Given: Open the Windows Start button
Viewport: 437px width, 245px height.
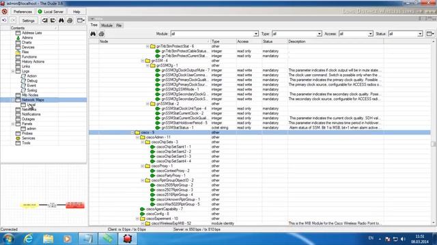Looking at the screenshot, I should pos(9,239).
